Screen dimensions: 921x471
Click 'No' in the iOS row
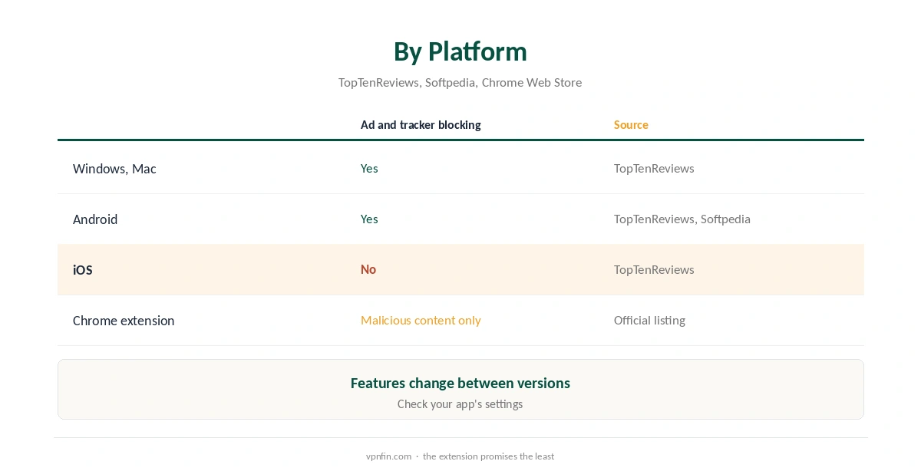(x=368, y=270)
